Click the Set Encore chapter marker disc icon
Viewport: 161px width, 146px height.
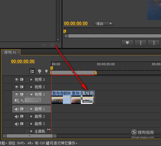(x=39, y=71)
